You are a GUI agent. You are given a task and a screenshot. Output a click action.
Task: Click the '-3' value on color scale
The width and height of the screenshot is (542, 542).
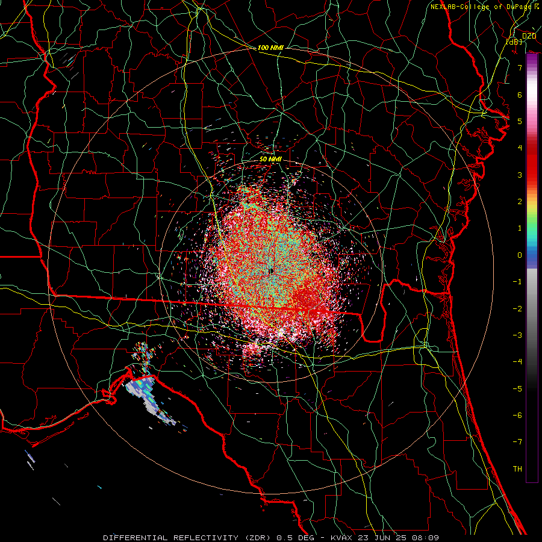(x=517, y=335)
